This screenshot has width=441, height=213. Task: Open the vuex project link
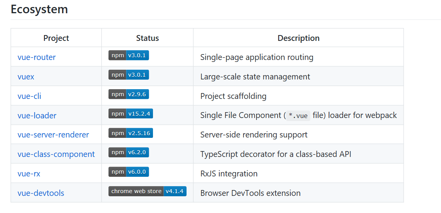(26, 77)
